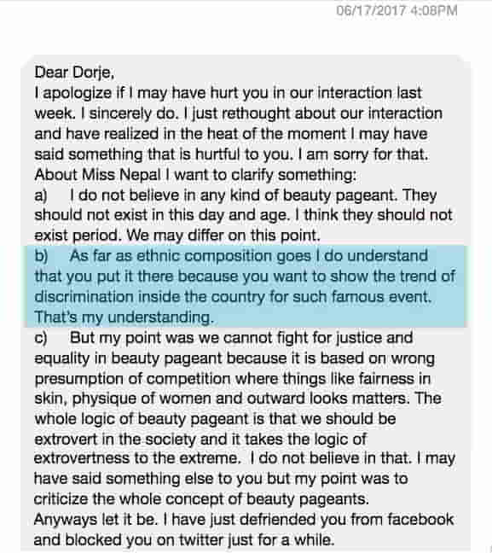Click the sentence starting 'I apologize if I may'
This screenshot has height=553, width=492.
click(x=228, y=93)
